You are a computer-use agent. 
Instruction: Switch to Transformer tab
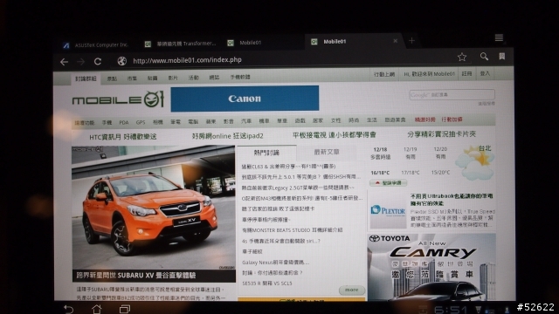coord(181,44)
